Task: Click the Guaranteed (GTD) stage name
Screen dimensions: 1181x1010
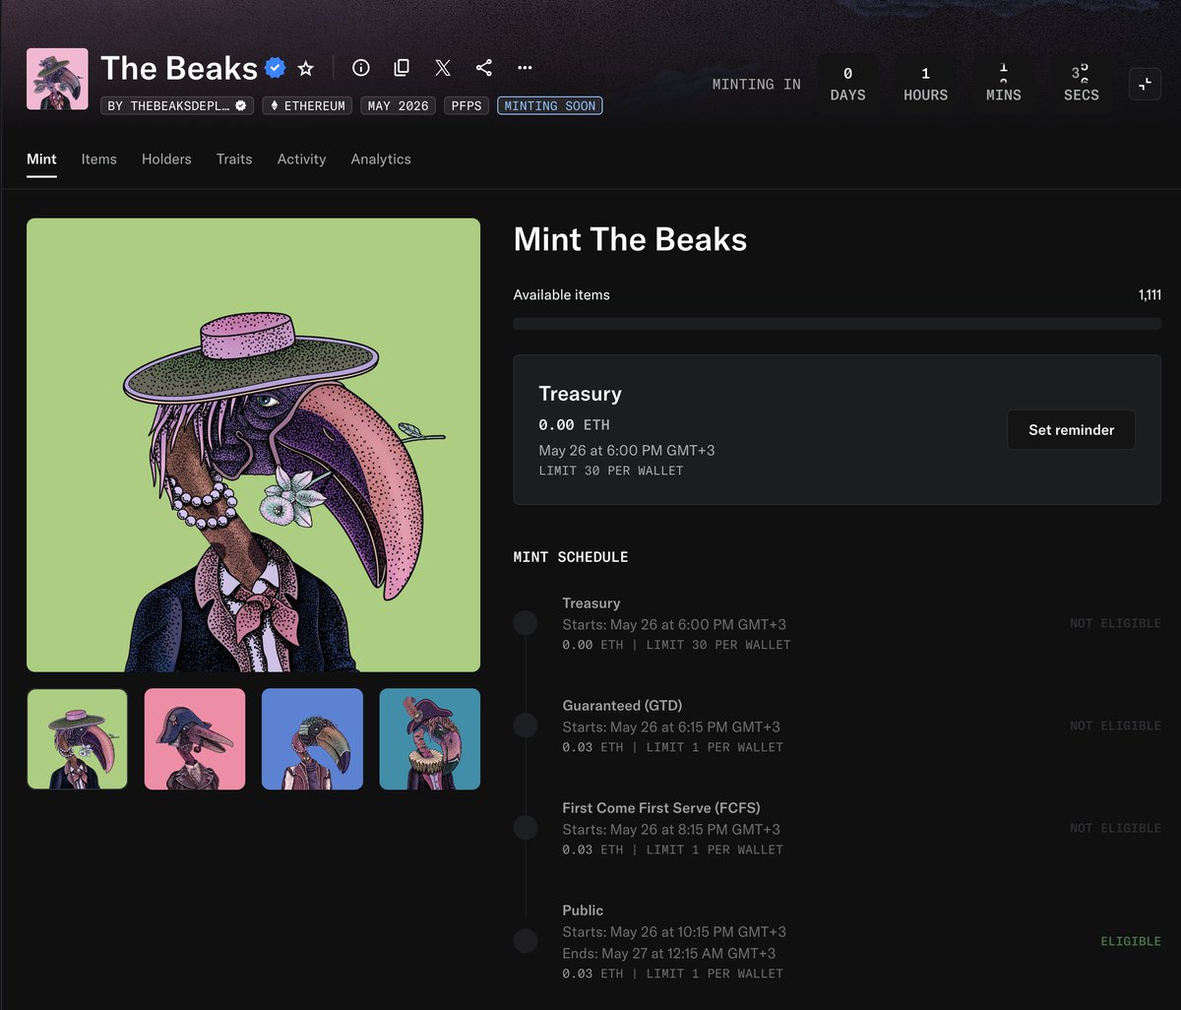Action: [622, 705]
